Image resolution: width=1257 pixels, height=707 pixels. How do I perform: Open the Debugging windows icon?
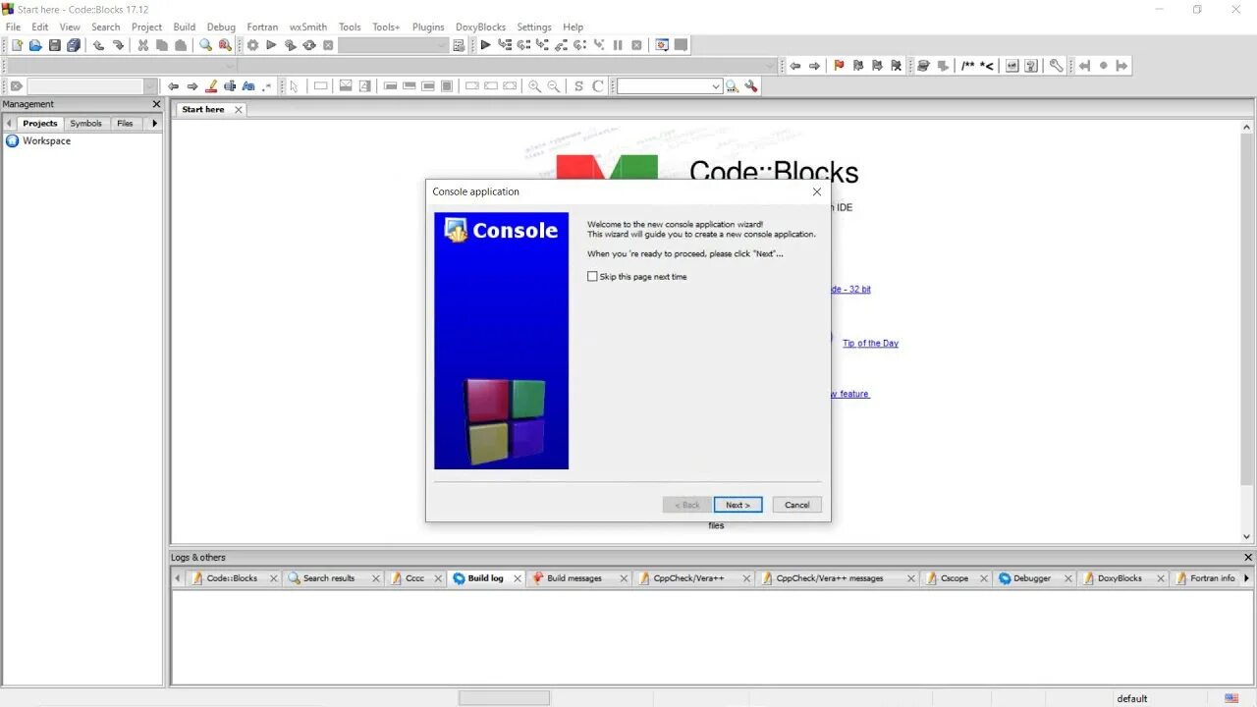(x=662, y=45)
